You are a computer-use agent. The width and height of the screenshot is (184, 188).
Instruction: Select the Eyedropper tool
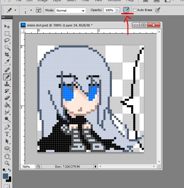point(7,62)
